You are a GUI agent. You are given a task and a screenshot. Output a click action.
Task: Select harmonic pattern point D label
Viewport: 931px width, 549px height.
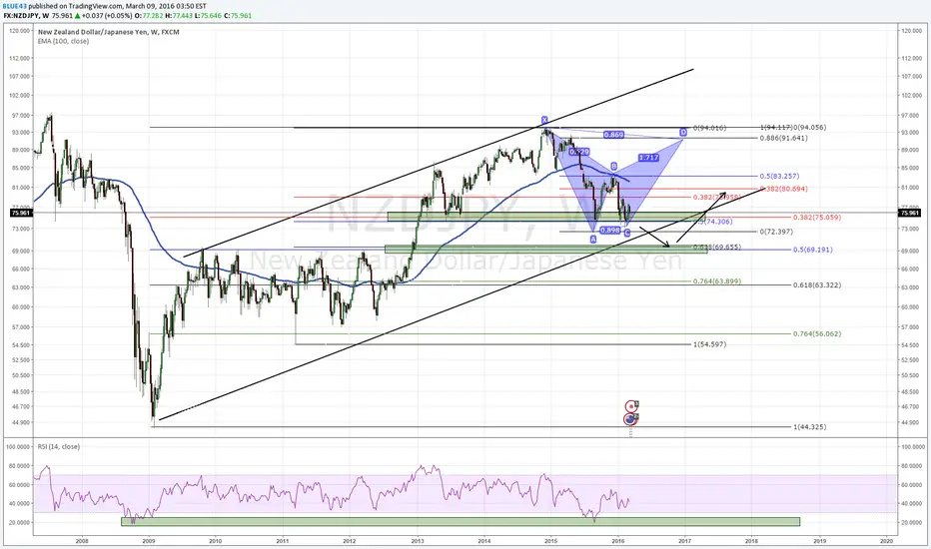click(683, 132)
